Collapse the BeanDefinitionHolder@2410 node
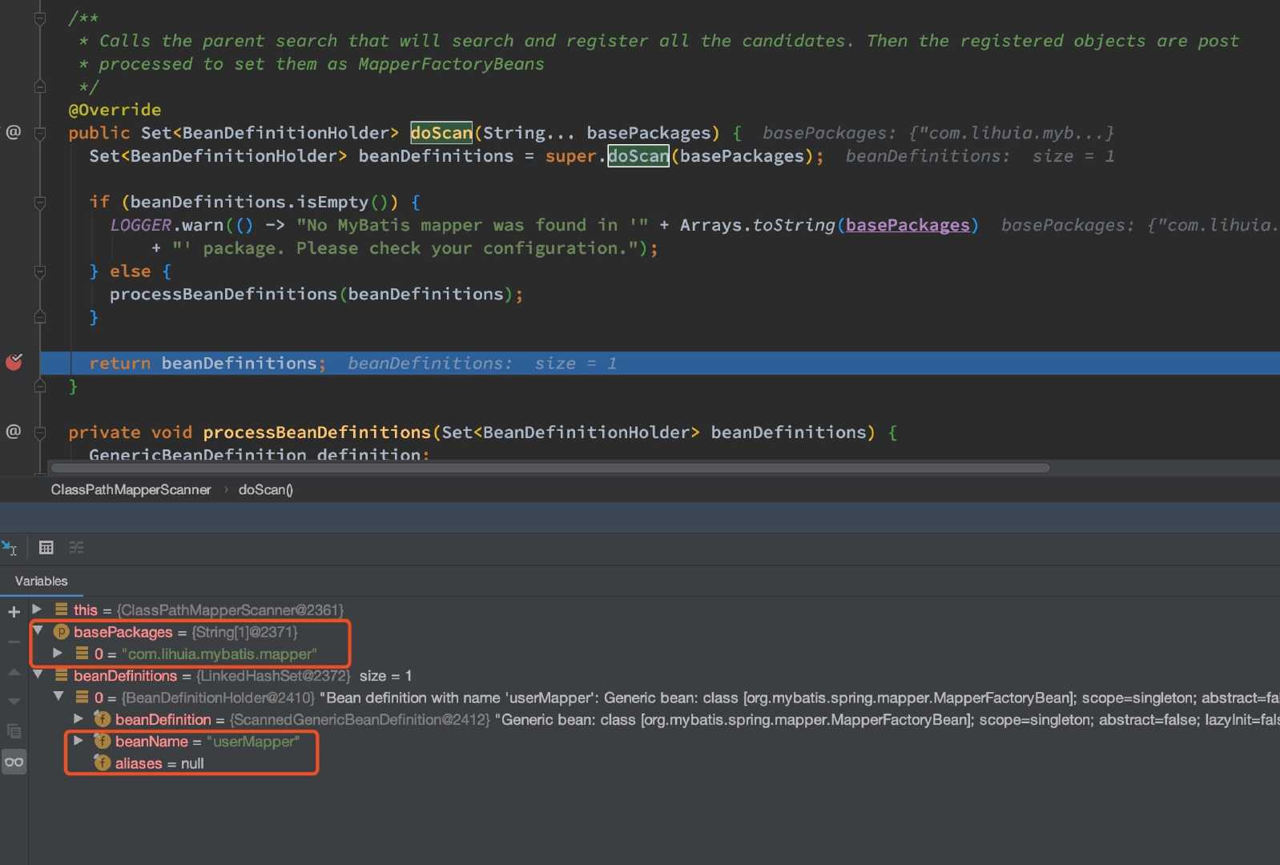Viewport: 1280px width, 865px height. (58, 697)
